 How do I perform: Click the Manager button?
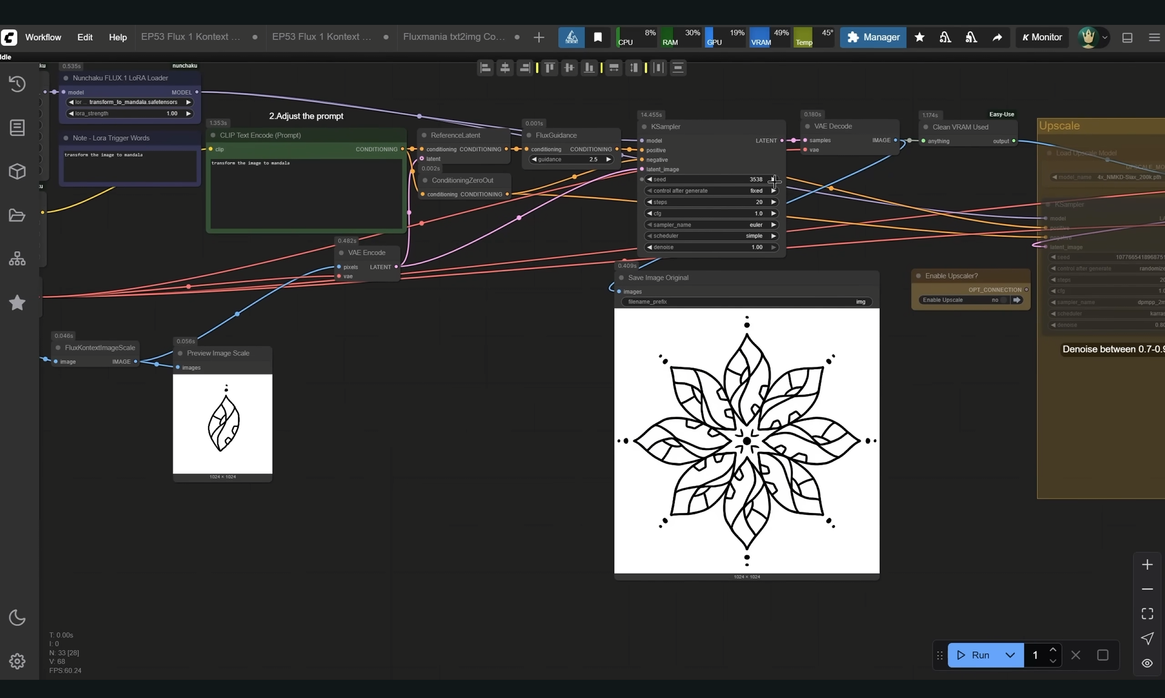click(x=873, y=38)
